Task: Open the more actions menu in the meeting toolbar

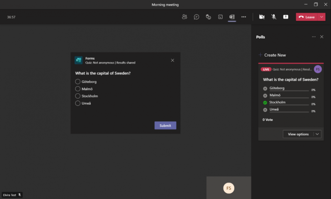Action: [x=244, y=17]
